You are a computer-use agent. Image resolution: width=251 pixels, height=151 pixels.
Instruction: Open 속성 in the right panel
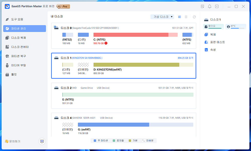click(210, 50)
